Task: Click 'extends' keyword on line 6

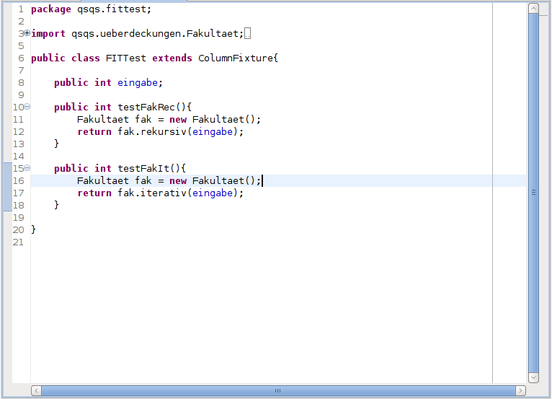Action: point(172,58)
